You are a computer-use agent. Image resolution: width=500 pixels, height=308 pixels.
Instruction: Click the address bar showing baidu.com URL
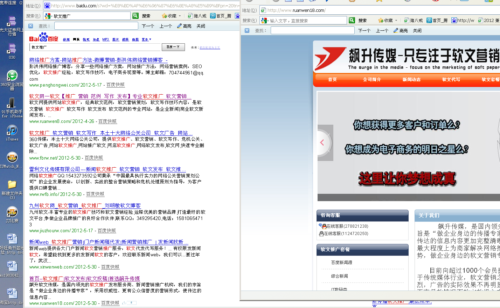click(141, 6)
